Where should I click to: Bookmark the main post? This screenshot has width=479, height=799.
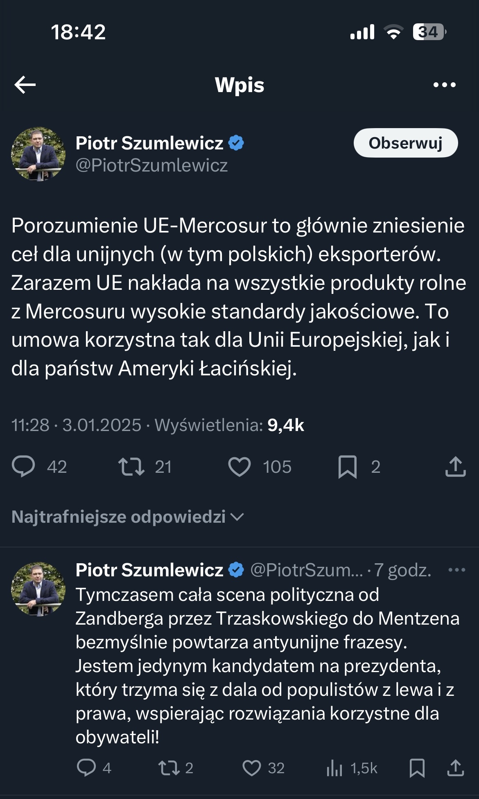tap(348, 467)
